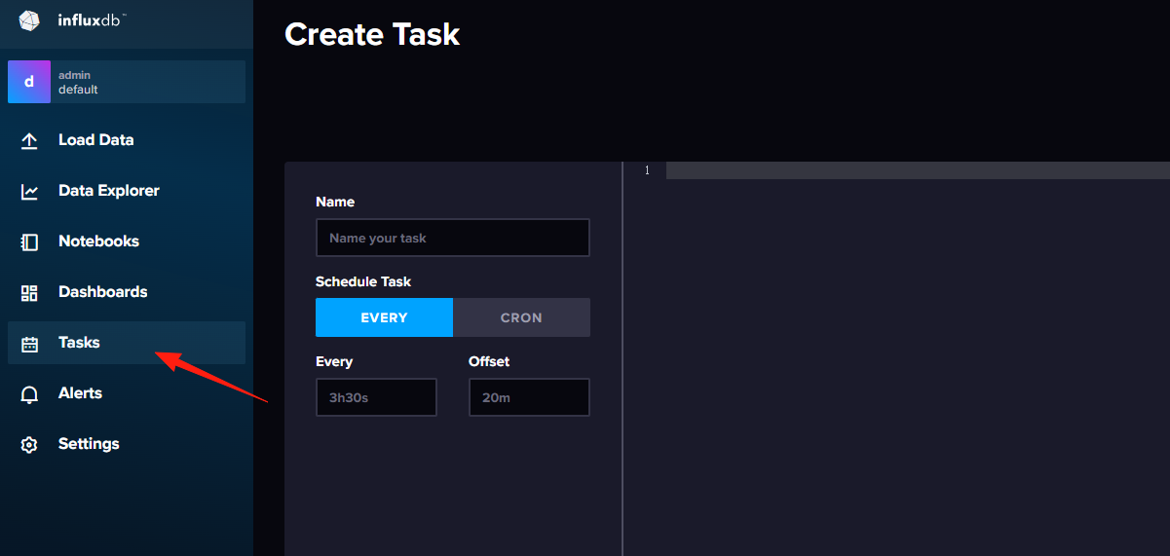Image resolution: width=1170 pixels, height=556 pixels.
Task: Select the EVERY schedule option
Action: (x=384, y=317)
